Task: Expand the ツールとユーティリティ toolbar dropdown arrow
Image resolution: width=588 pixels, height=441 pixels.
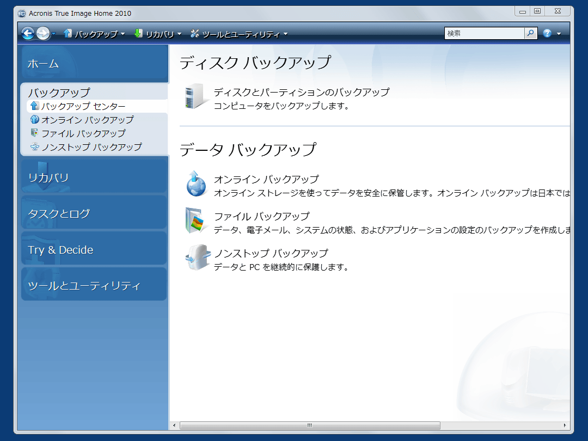Action: coord(285,34)
